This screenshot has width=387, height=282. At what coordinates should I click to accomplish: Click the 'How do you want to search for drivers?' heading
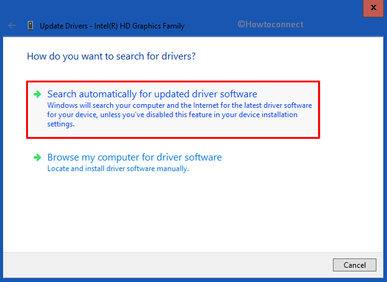coord(111,56)
